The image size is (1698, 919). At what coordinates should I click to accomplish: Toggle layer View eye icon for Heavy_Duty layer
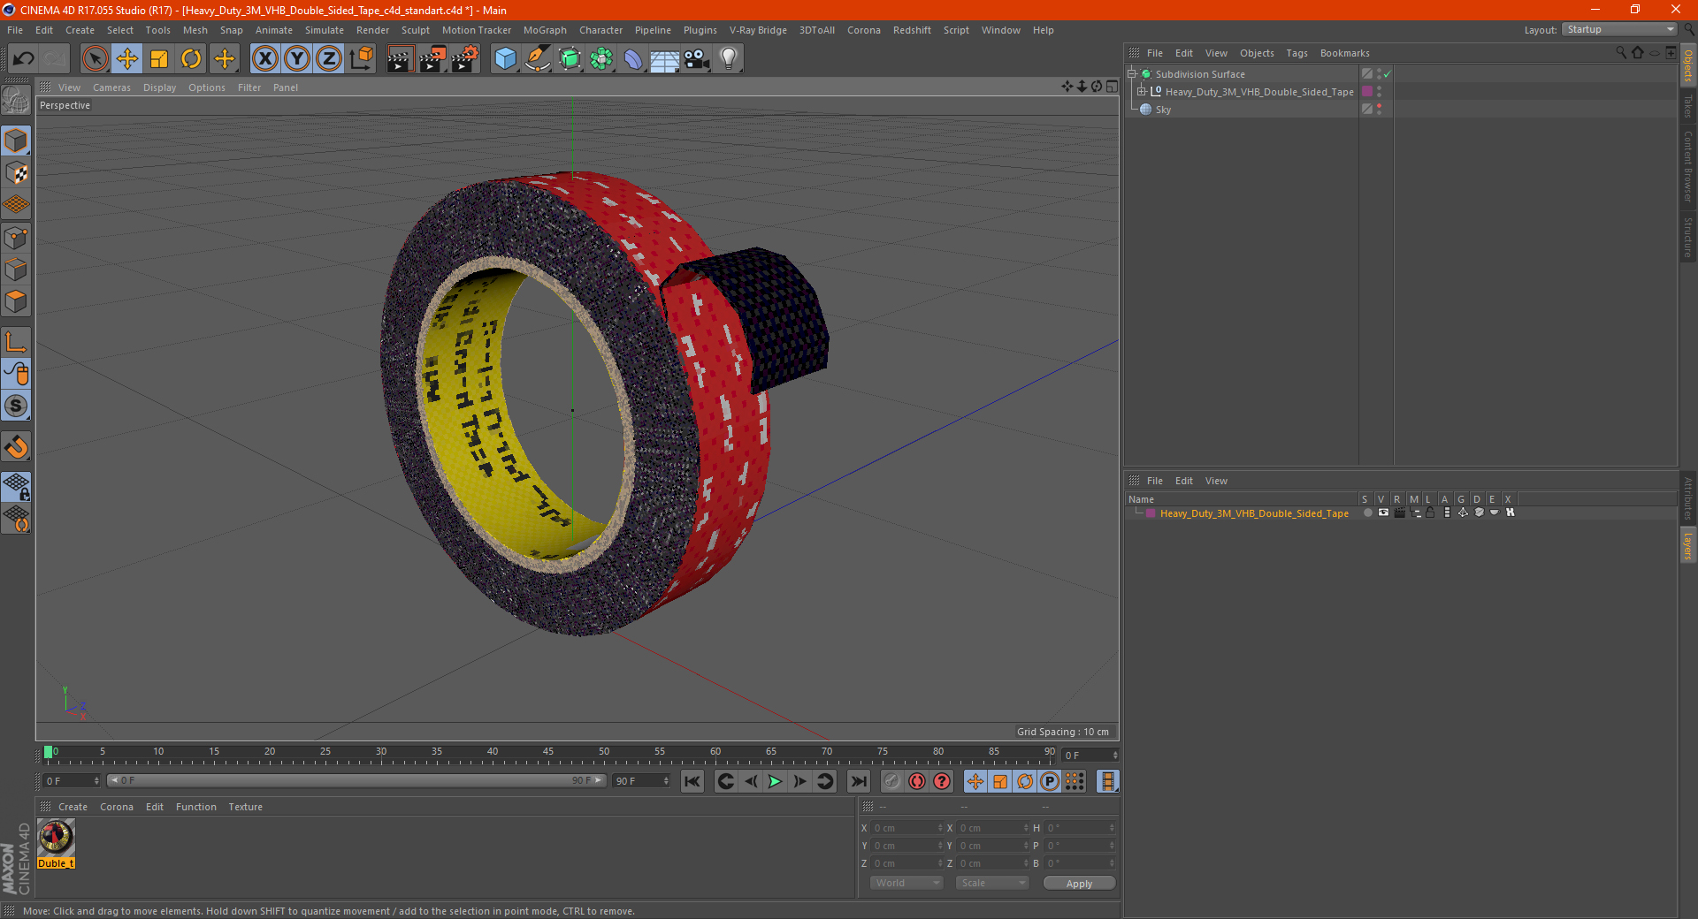1383,513
